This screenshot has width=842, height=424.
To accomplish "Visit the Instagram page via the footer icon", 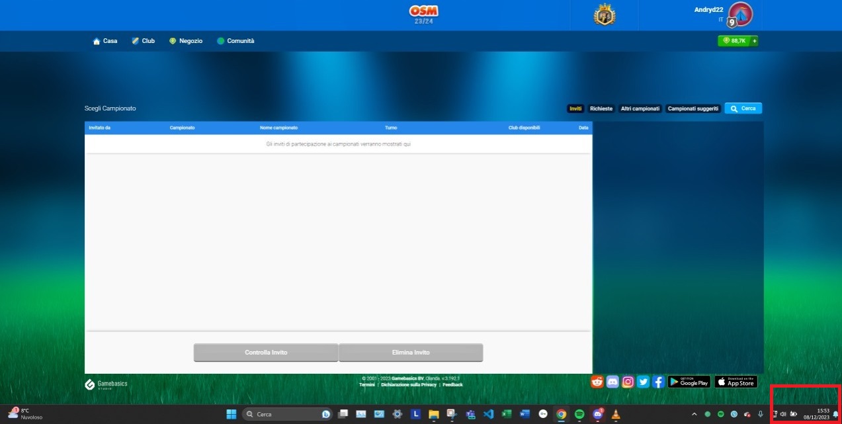I will [628, 382].
